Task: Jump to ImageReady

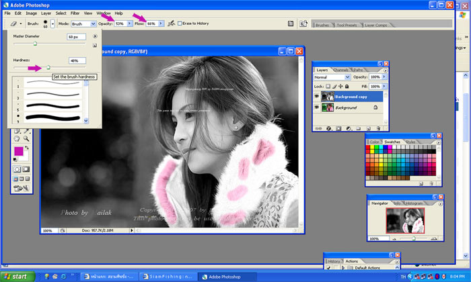Action: coord(21,188)
